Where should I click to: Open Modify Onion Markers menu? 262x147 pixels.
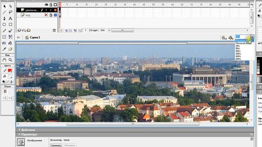pos(80,30)
